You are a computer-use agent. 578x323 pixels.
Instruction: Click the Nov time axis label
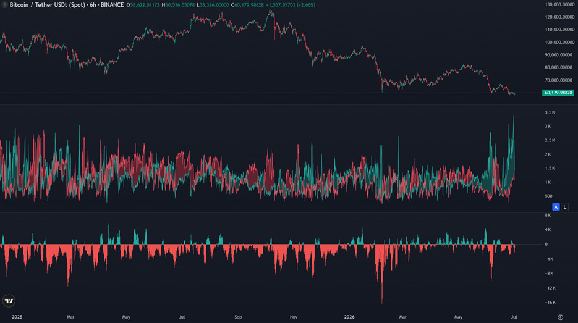coord(294,317)
